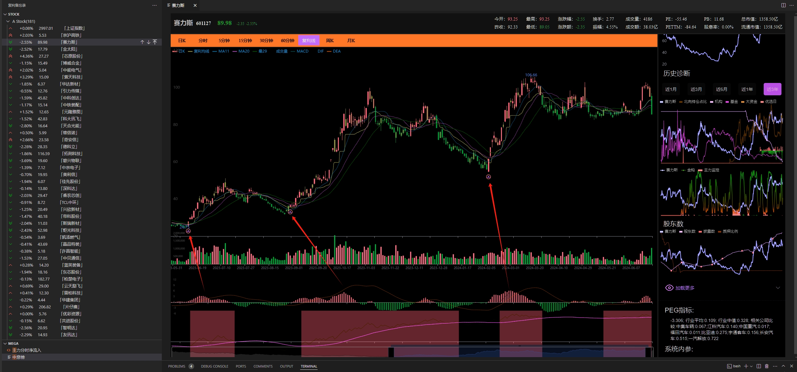Move 赛力斯 stock up one position
This screenshot has height=372, width=797.
142,42
